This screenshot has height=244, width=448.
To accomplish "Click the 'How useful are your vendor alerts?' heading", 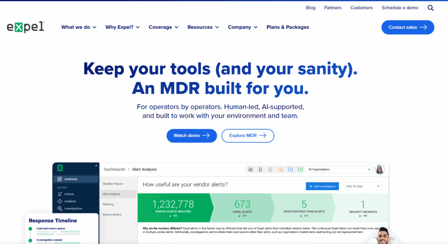I will click(x=185, y=184).
